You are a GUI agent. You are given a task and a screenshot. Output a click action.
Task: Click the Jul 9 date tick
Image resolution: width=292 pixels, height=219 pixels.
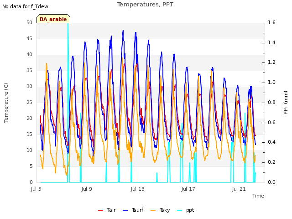87,189
